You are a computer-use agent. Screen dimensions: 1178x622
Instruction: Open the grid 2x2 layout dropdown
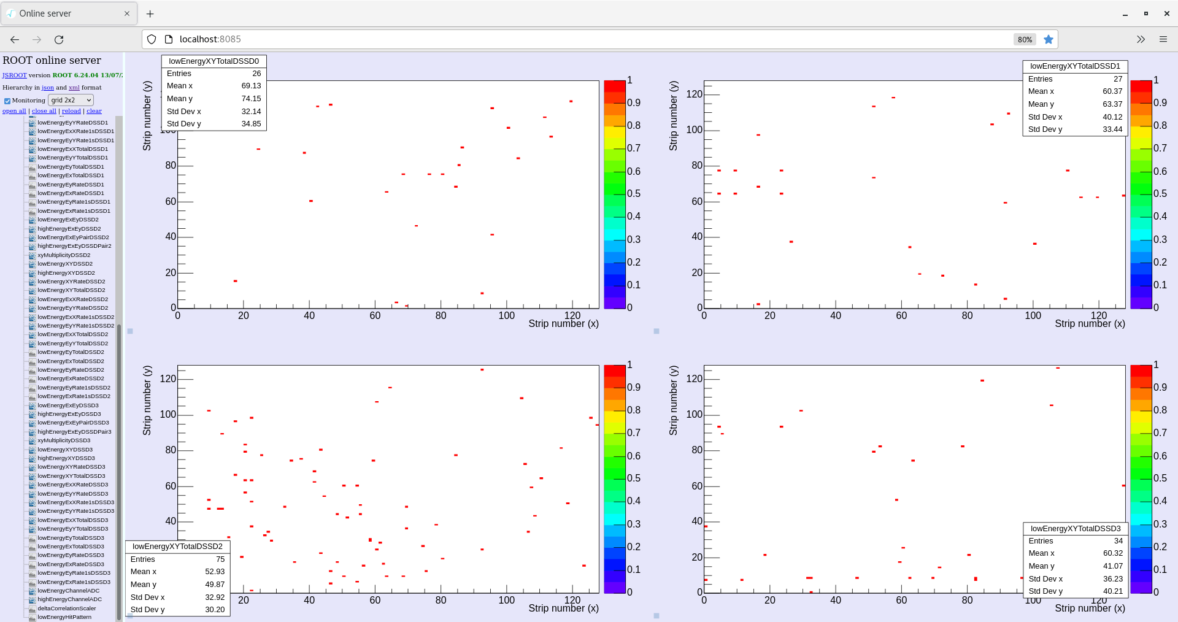71,100
